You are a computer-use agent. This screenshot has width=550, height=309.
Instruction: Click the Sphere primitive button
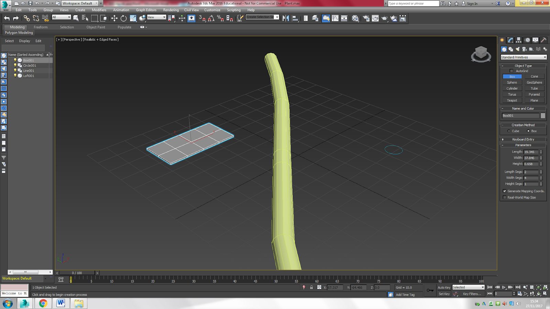pyautogui.click(x=512, y=82)
